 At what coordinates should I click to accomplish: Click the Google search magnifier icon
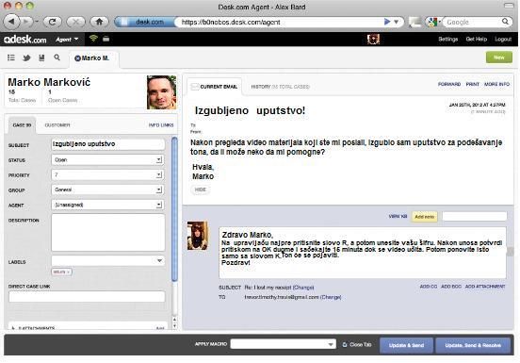505,22
